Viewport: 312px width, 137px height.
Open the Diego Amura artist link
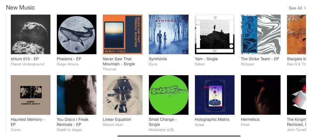68,64
